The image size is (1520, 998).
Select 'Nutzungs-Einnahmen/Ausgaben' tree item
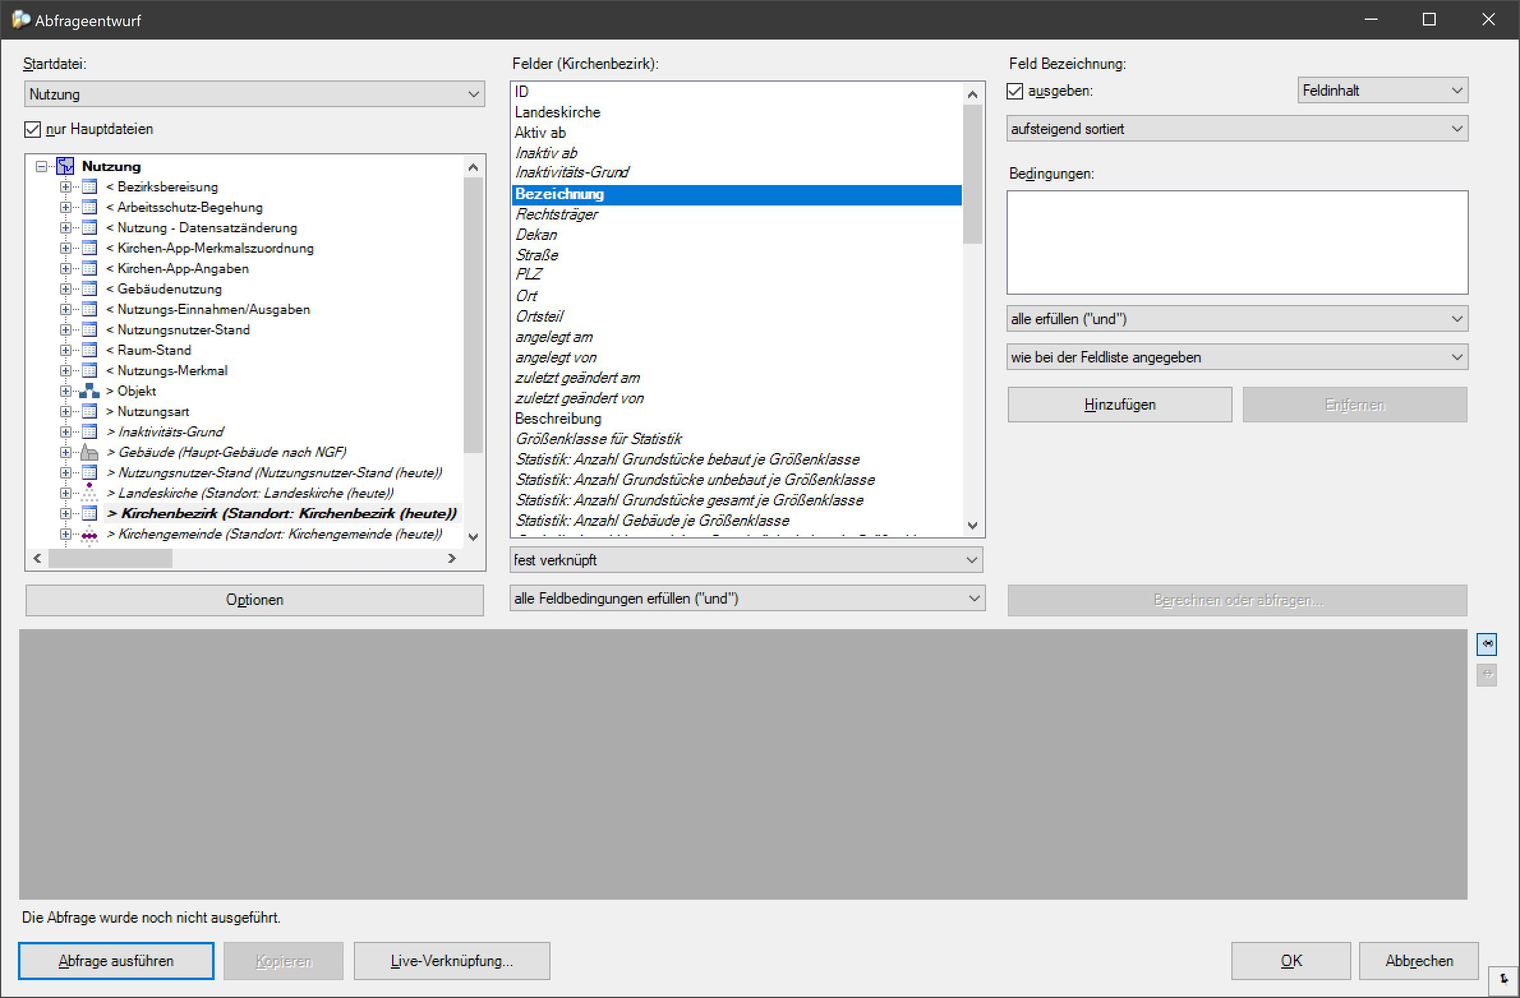coord(208,309)
